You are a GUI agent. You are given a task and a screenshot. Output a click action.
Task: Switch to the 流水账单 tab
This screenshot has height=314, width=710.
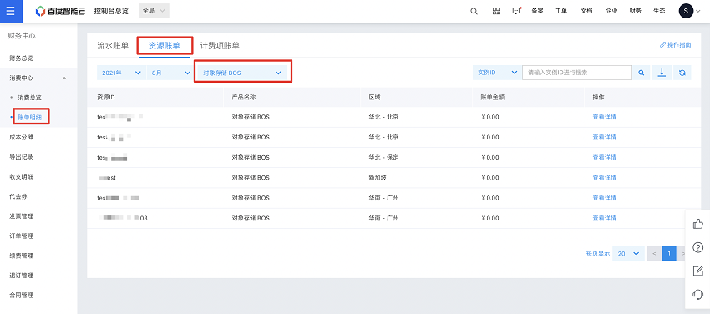tap(113, 45)
